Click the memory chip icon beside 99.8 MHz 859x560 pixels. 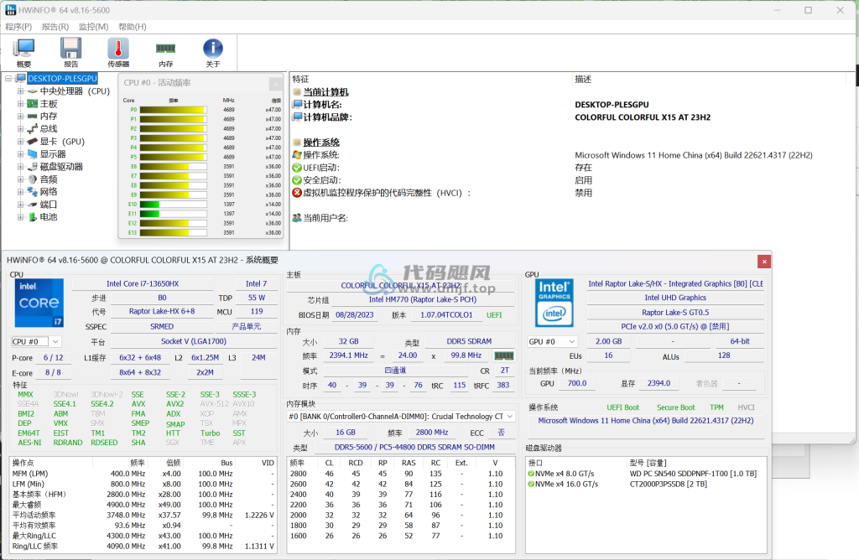pos(504,355)
